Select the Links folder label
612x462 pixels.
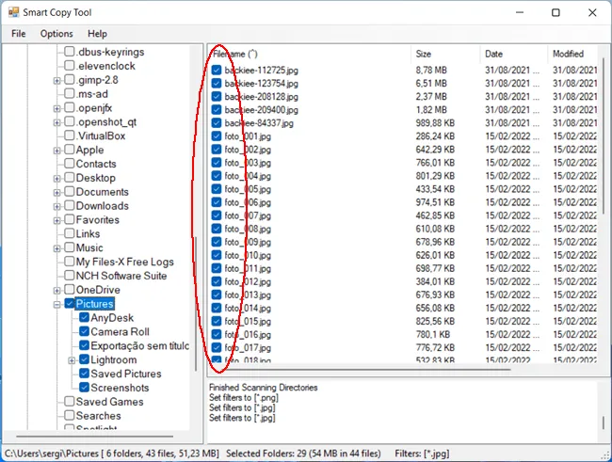[88, 233]
